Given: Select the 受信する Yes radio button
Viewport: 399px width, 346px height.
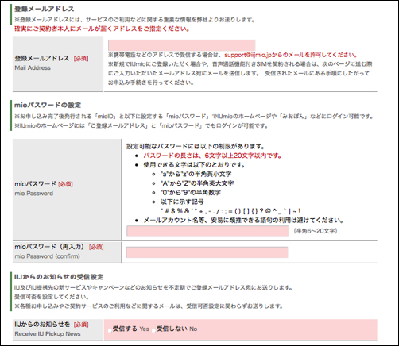Looking at the screenshot, I should (x=110, y=330).
